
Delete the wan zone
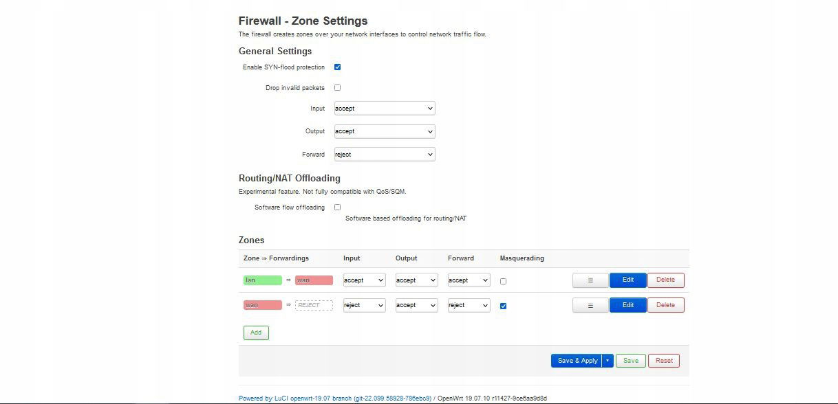pos(666,305)
